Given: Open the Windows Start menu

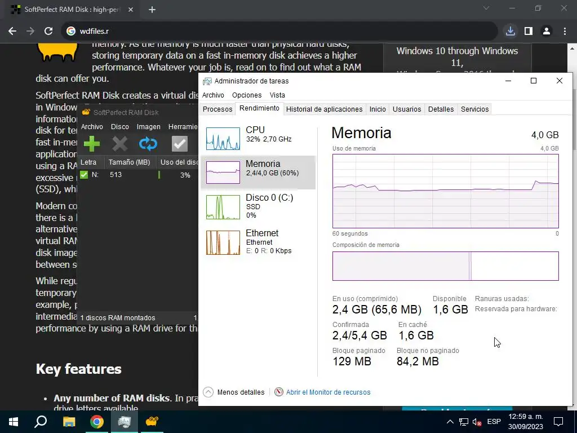Looking at the screenshot, I should [14, 422].
